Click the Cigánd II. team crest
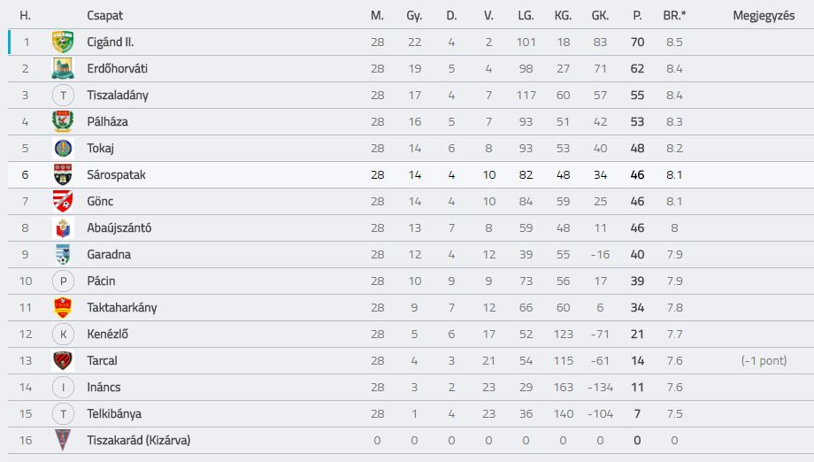Screen dimensions: 814x462 (x=63, y=42)
